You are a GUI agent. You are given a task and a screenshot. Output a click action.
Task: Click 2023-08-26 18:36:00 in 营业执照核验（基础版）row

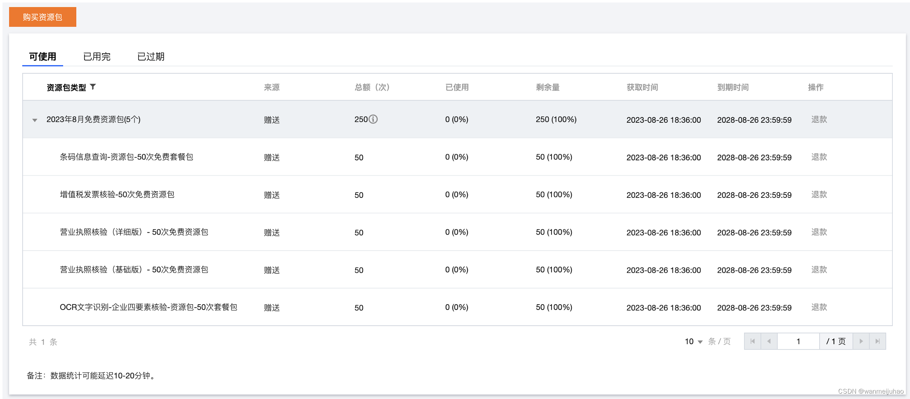pyautogui.click(x=663, y=270)
